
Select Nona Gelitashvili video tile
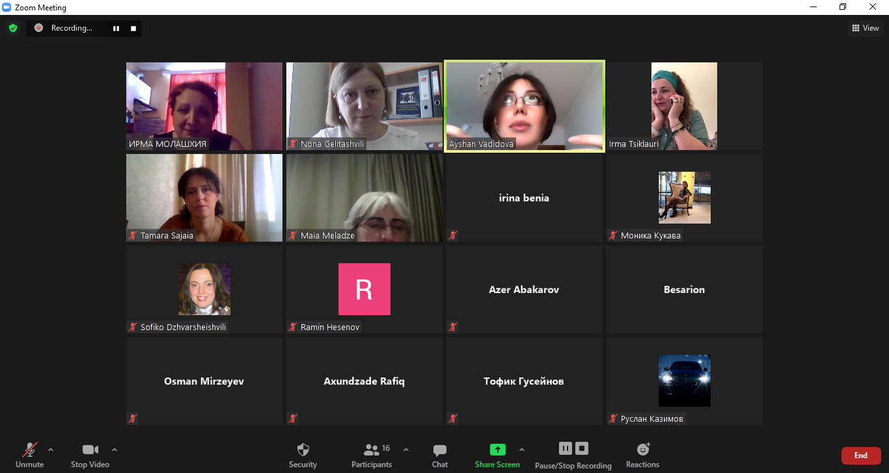[364, 107]
